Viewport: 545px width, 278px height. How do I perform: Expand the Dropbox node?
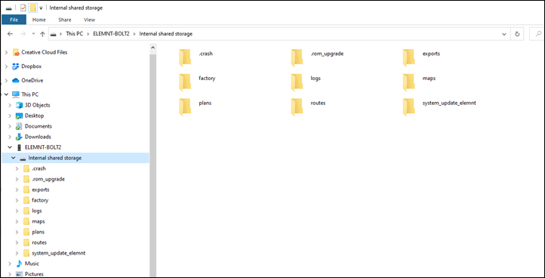tap(6, 66)
